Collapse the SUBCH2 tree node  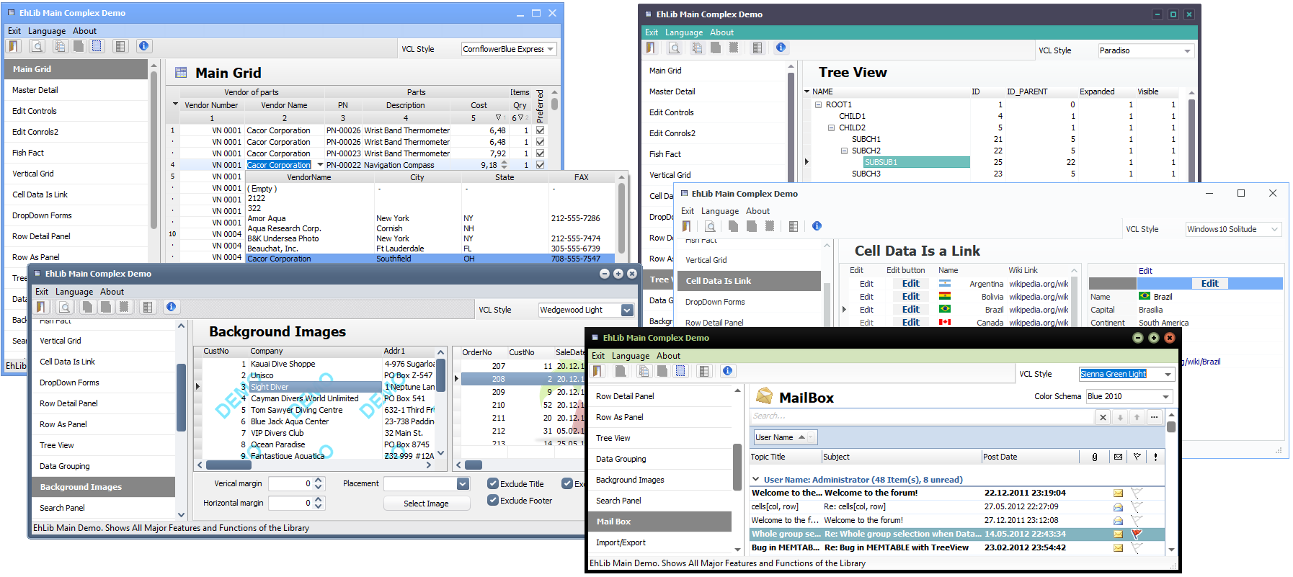pos(845,151)
